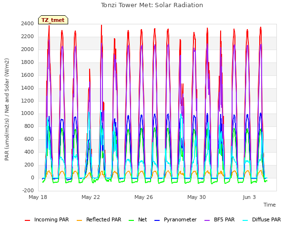The height and width of the screenshot is (229, 305).
Task: Click the Jun 3 x-axis label
Action: pyautogui.click(x=249, y=197)
